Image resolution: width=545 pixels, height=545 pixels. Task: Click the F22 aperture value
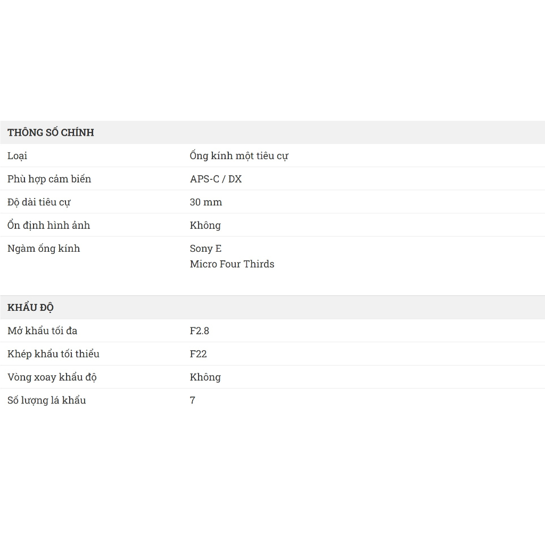[x=198, y=354]
